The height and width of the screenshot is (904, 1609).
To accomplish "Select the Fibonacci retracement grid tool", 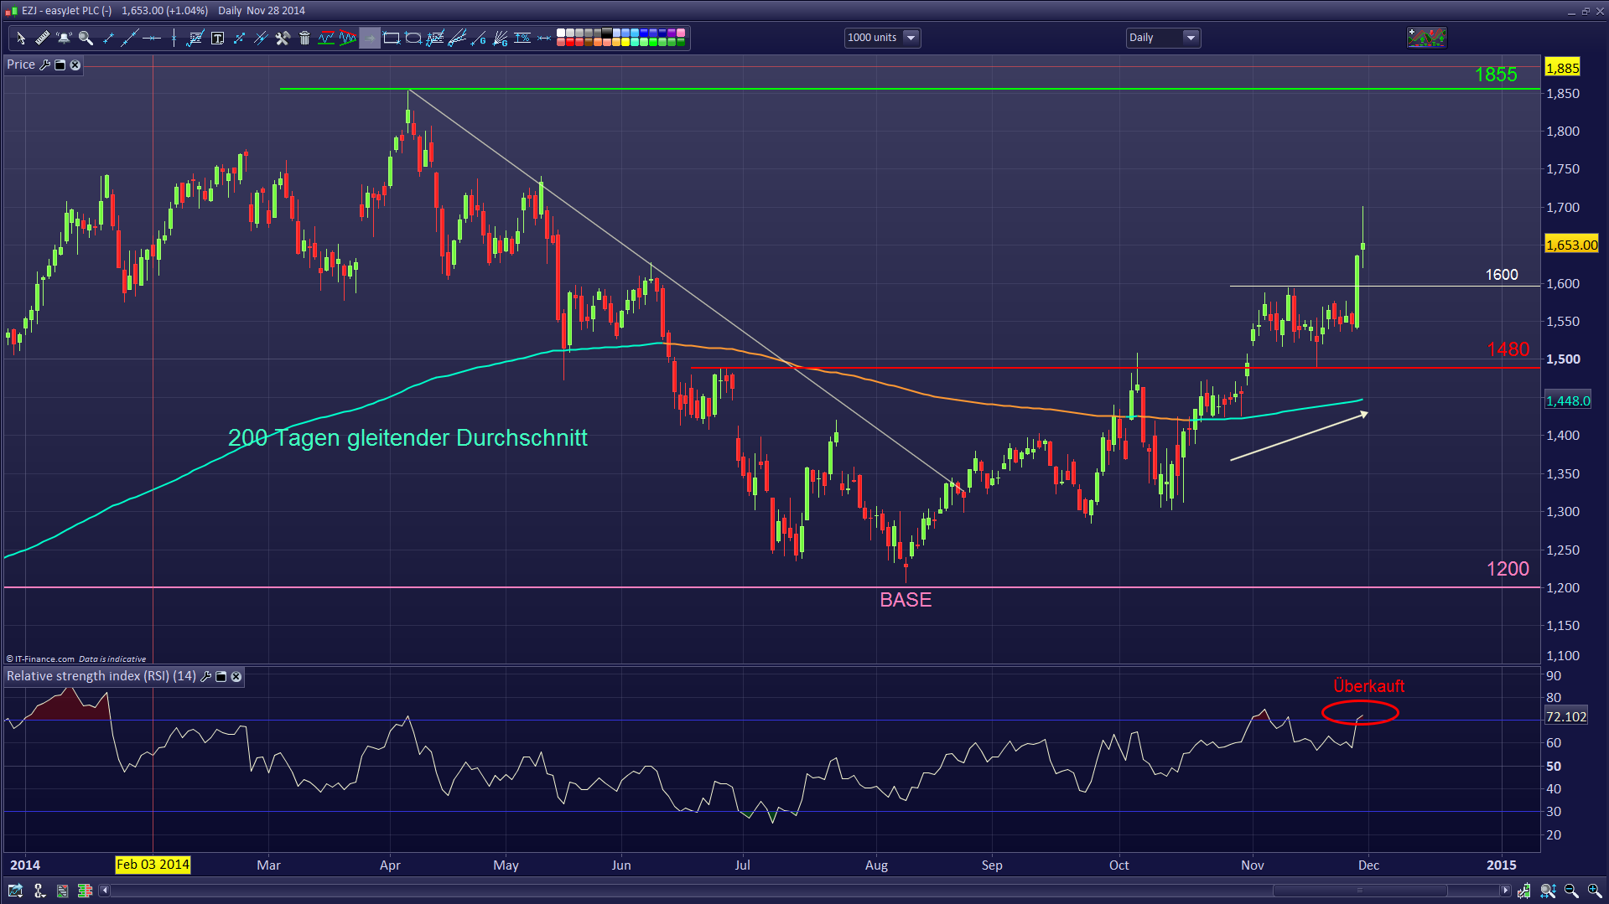I will tap(435, 38).
